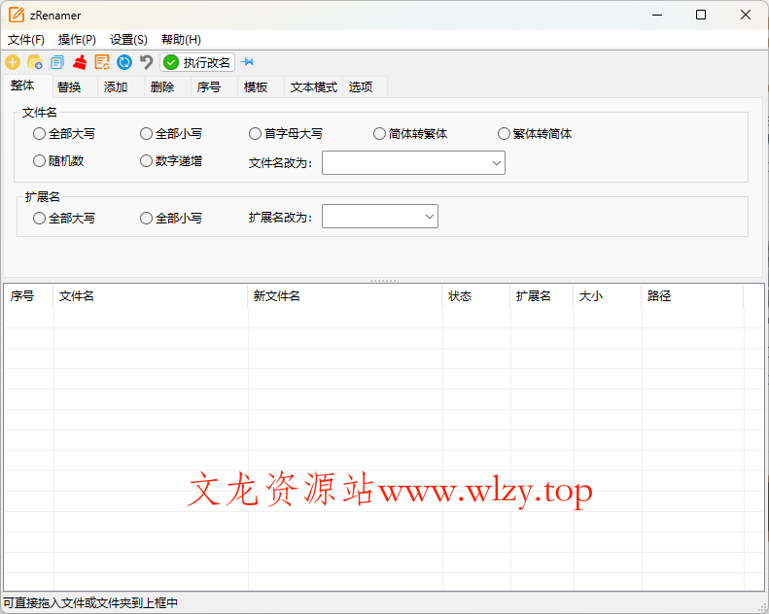Viewport: 769px width, 614px height.
Task: Select the 首字母大写 radio button
Action: pos(286,134)
